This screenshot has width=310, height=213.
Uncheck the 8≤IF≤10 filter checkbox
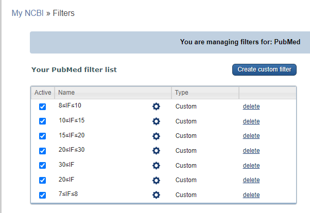point(43,106)
